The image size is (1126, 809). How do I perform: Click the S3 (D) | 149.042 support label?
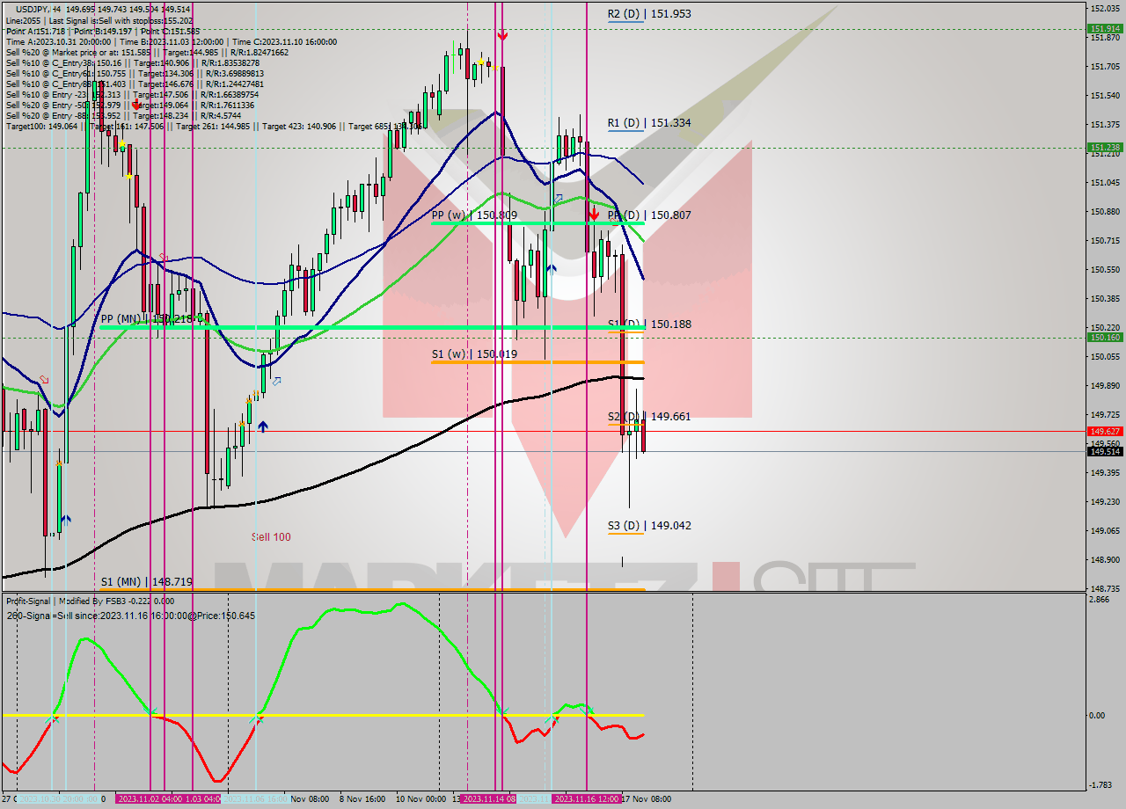649,526
